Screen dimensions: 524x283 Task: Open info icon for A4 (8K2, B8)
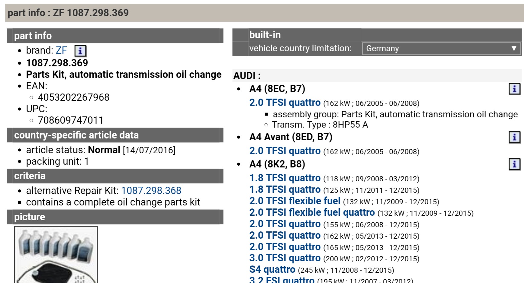tap(514, 164)
